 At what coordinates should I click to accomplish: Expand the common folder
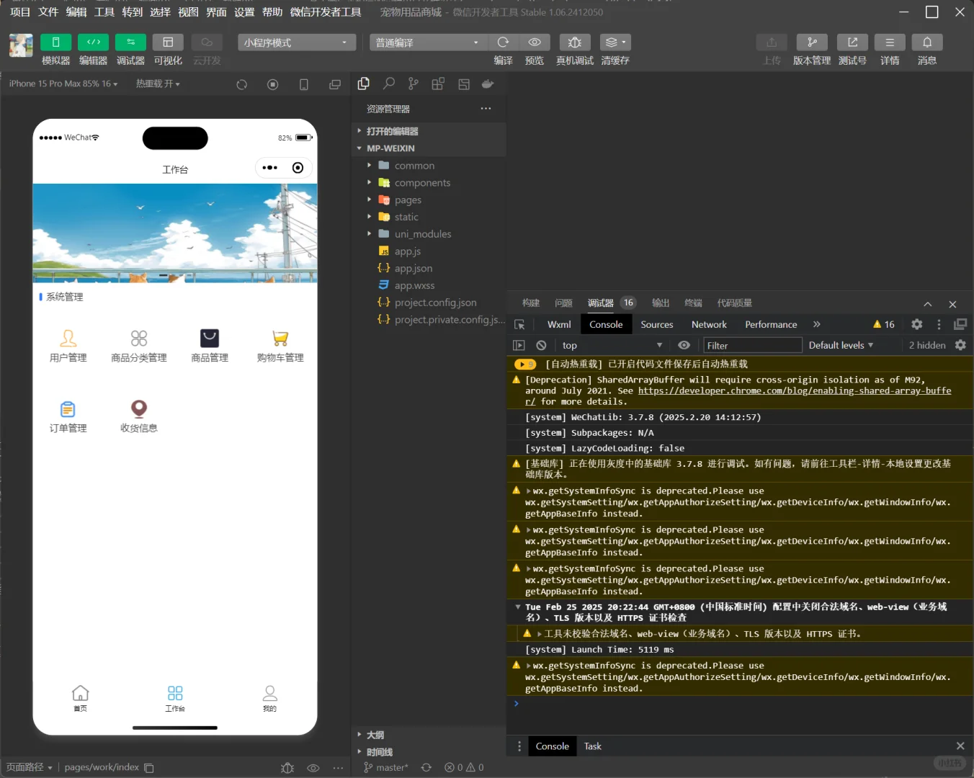coord(429,166)
